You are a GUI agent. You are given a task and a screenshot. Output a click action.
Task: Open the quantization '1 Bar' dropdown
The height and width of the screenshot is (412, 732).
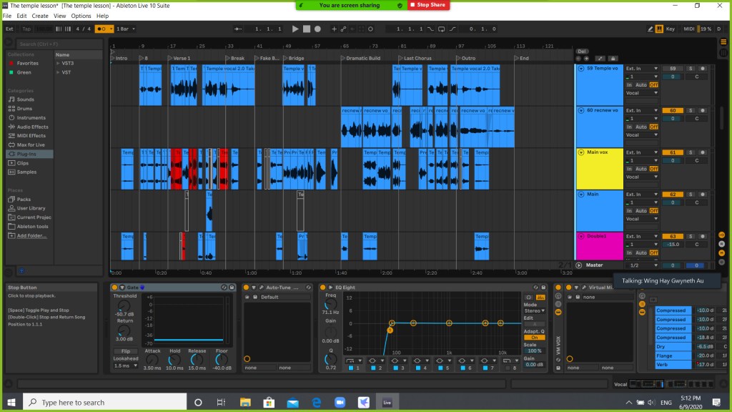(127, 29)
